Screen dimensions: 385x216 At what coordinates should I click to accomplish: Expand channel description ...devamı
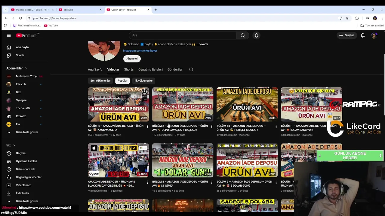(x=202, y=44)
